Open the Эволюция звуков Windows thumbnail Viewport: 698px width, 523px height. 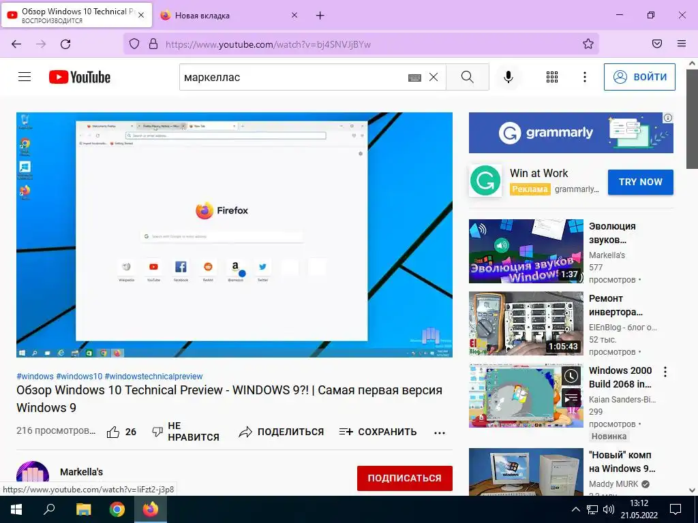526,251
